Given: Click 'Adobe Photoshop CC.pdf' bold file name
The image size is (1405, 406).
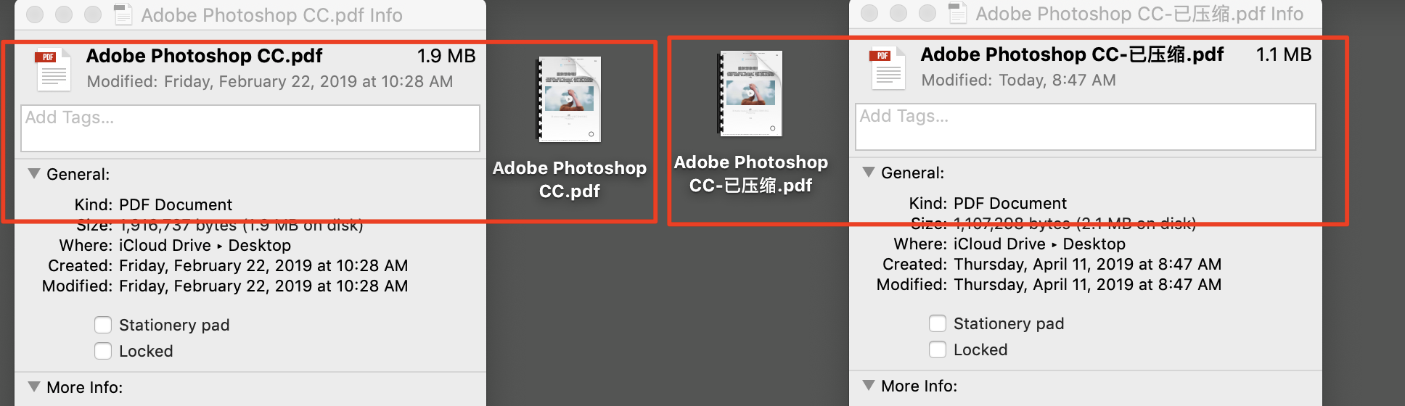Looking at the screenshot, I should point(205,56).
